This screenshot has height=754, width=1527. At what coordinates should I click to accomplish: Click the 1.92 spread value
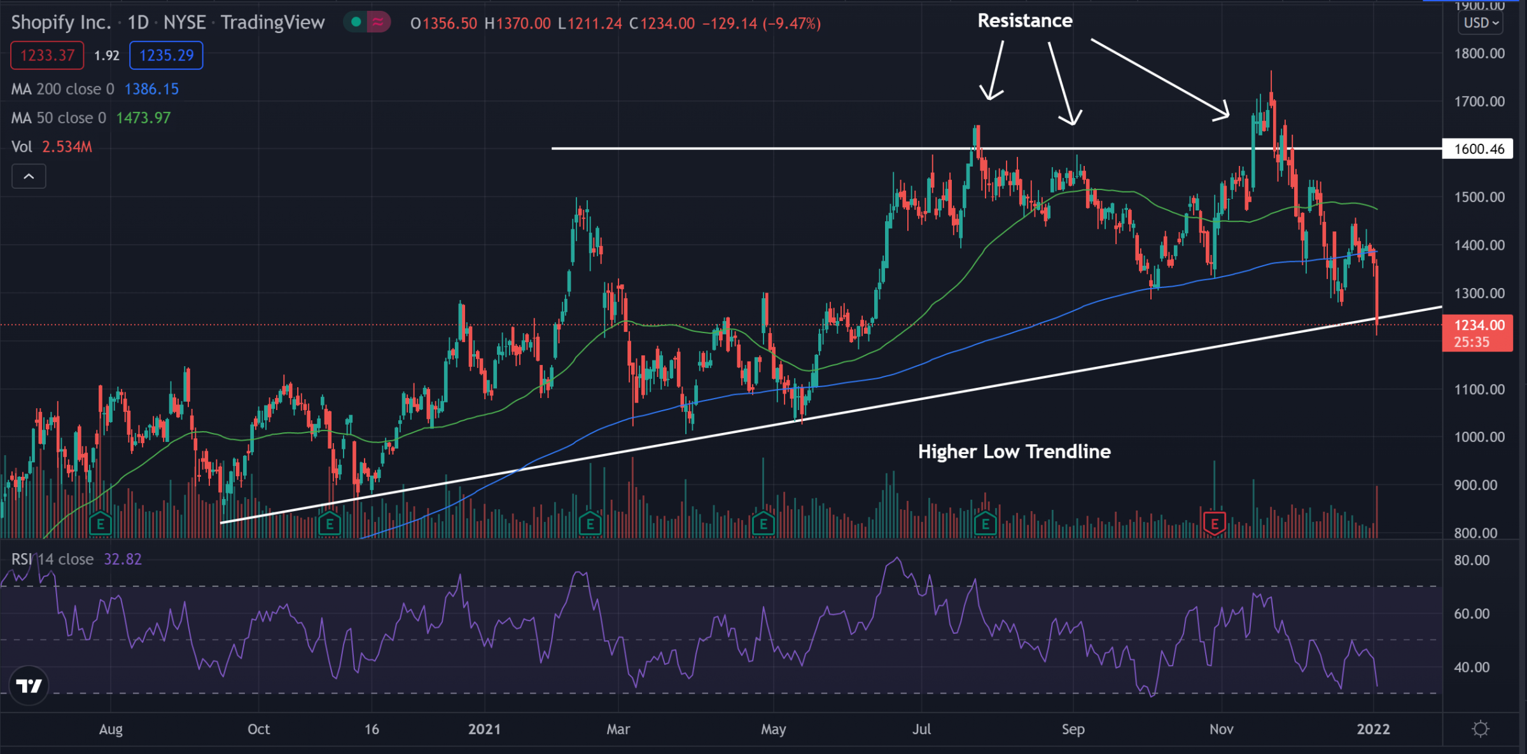(x=107, y=56)
